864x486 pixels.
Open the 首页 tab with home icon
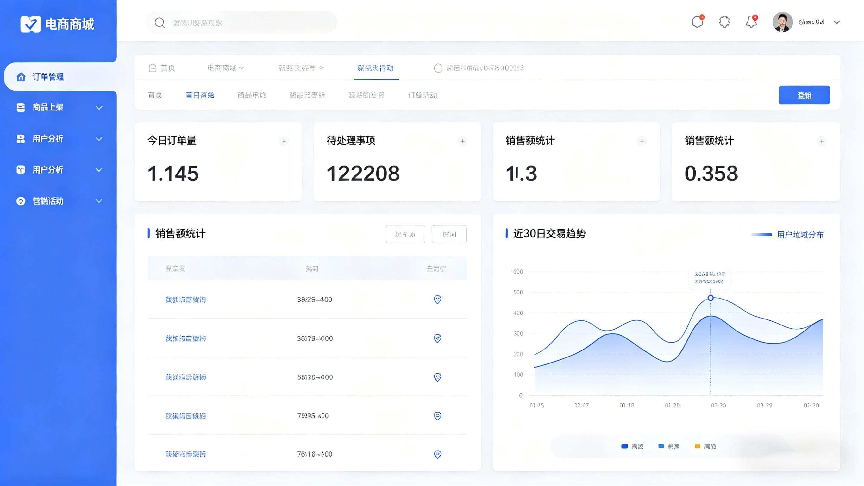162,68
